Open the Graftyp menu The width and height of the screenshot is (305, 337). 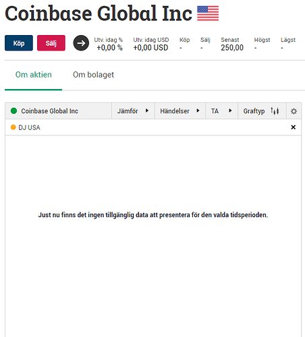[x=254, y=111]
